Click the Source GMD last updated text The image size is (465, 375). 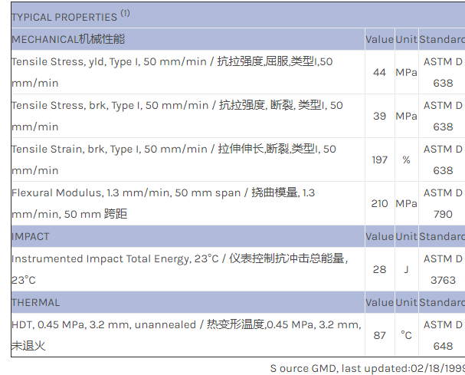tap(367, 368)
